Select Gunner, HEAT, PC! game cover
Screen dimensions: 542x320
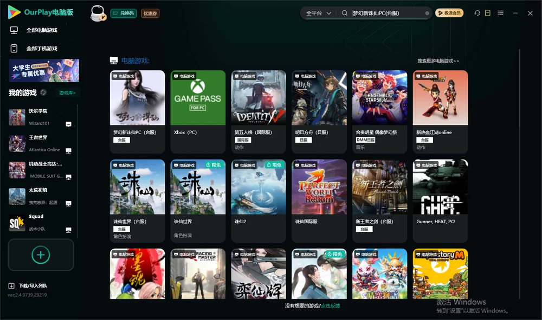[440, 187]
